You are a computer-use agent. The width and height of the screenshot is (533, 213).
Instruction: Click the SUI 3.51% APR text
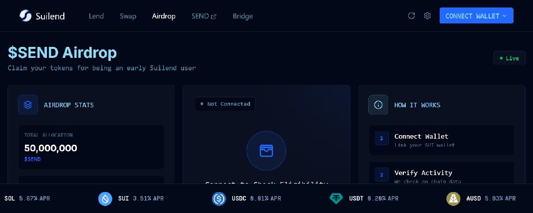coord(141,199)
